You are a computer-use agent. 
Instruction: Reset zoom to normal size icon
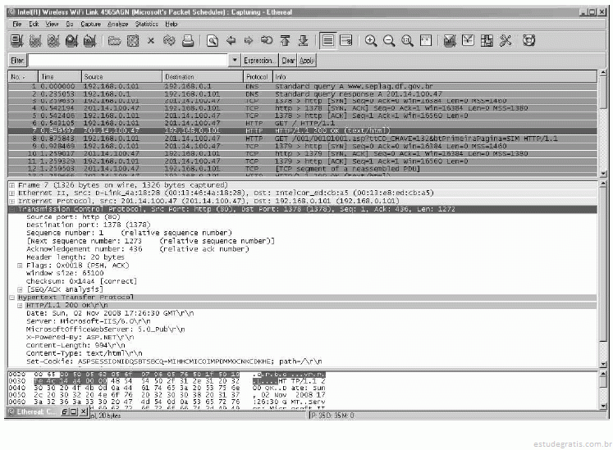coord(407,41)
